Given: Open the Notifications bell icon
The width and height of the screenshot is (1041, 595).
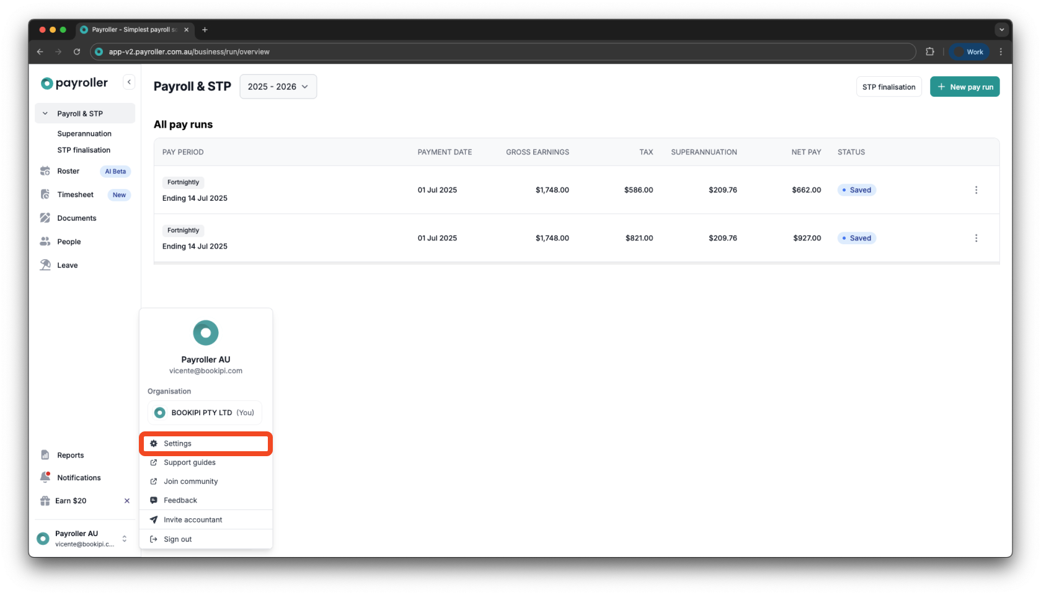Looking at the screenshot, I should 45,477.
